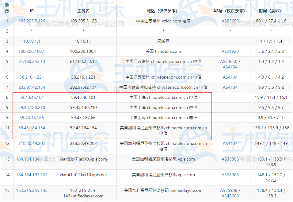Select the 59.43.46.101 IP link
Viewport: 293px width, 202px height.
pyautogui.click(x=32, y=97)
